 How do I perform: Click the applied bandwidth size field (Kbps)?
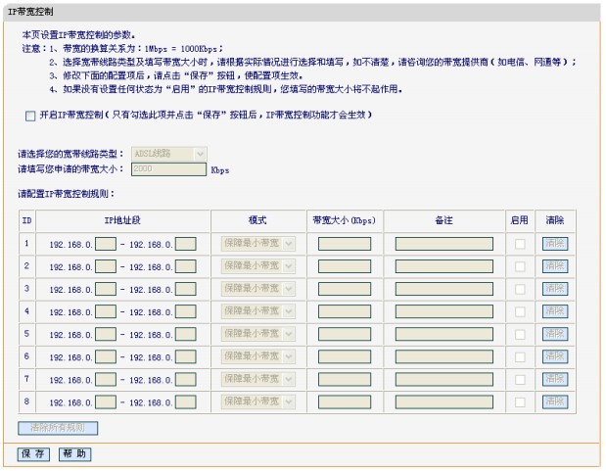(x=168, y=168)
